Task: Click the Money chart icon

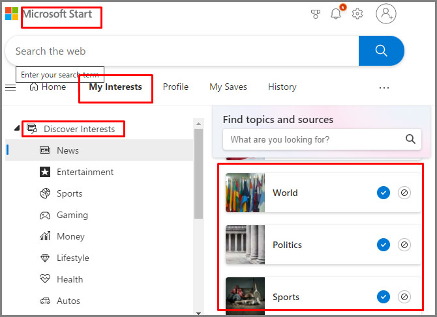Action: coord(45,236)
